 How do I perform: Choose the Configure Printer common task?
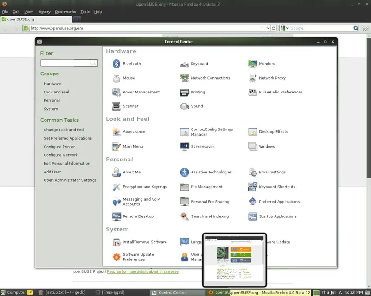click(59, 147)
